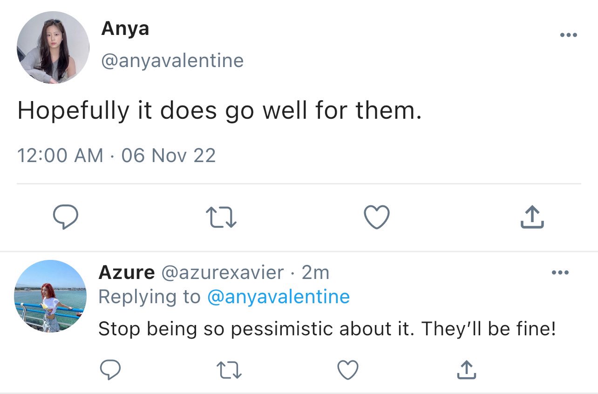The width and height of the screenshot is (598, 394).
Task: Click the @anyavalentine mention link in reply
Action: pos(278,297)
